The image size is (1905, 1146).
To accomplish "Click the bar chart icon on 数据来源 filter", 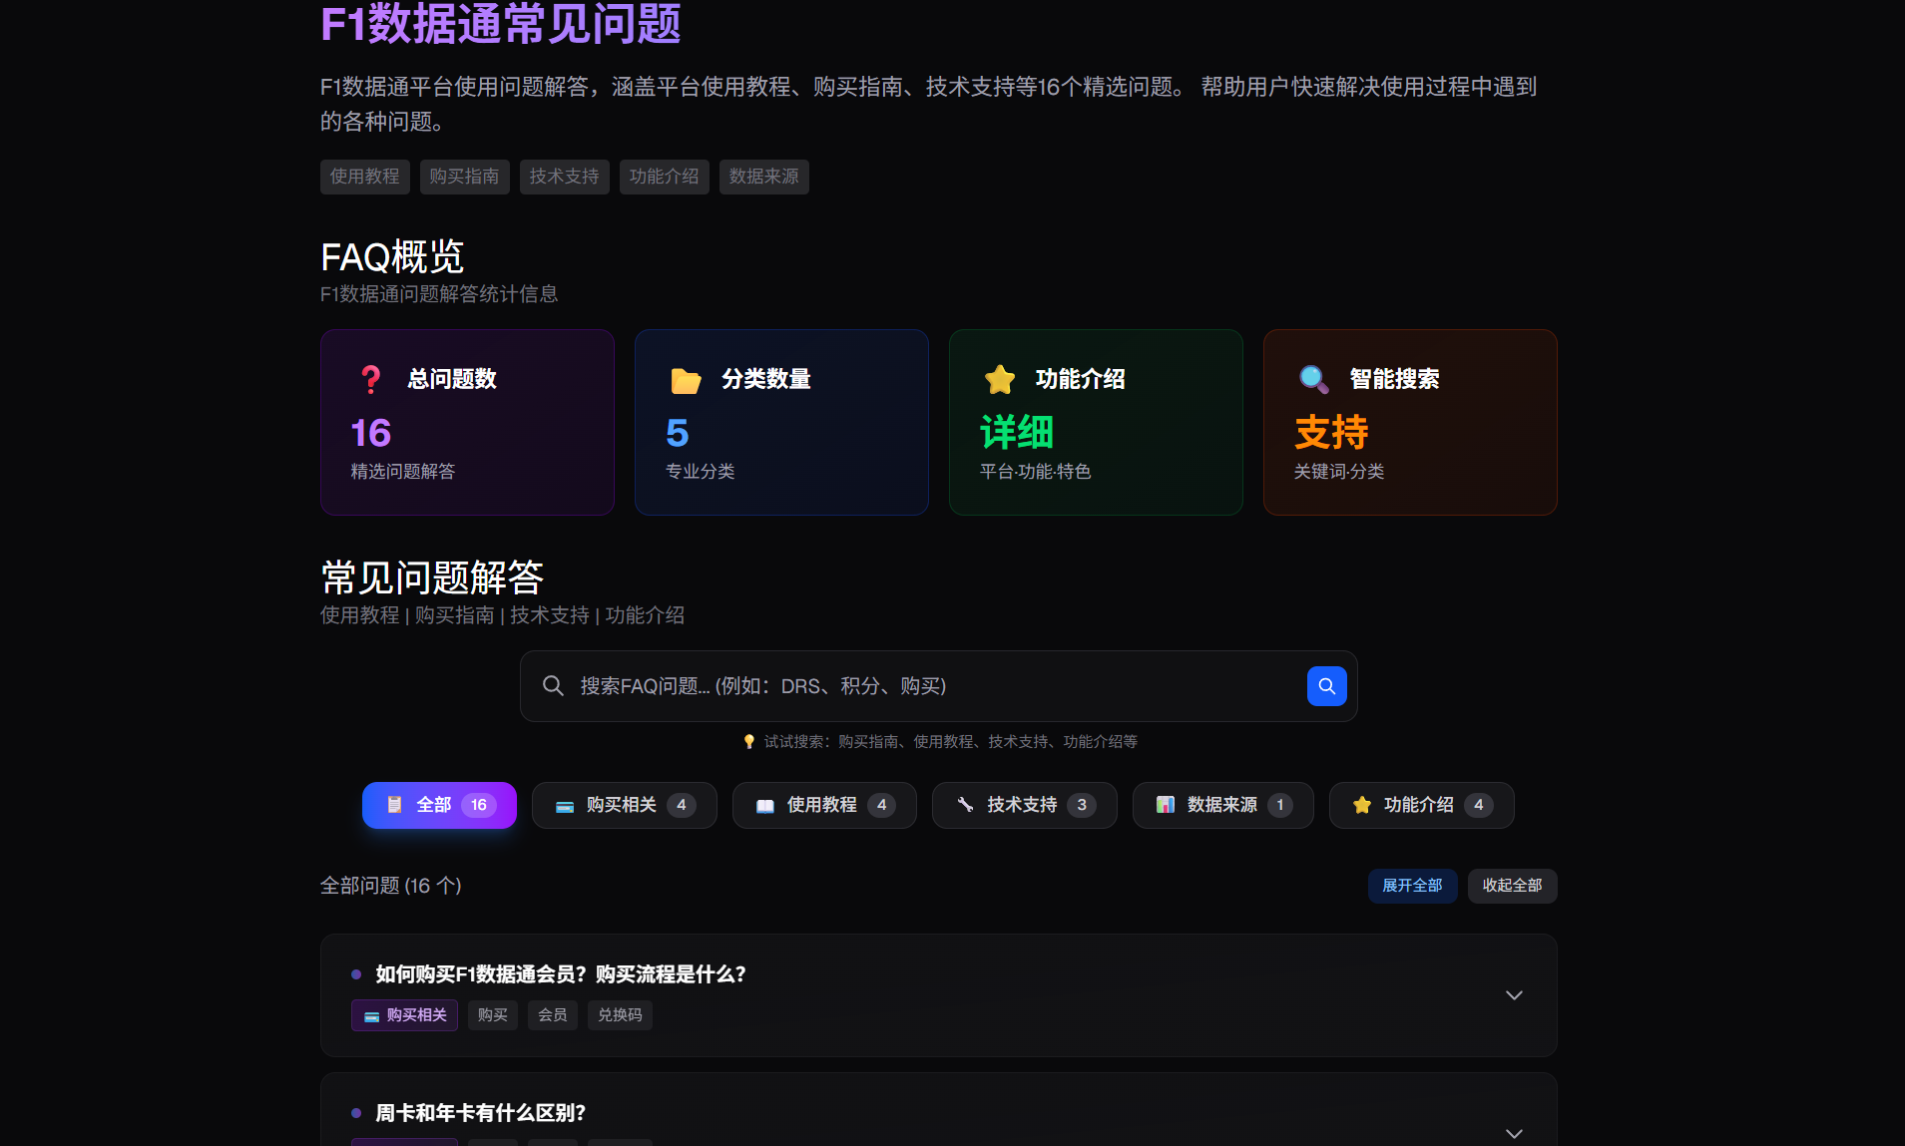I will tap(1165, 805).
